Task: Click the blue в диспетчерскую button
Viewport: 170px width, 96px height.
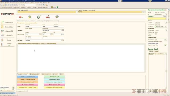Action: tap(28, 77)
